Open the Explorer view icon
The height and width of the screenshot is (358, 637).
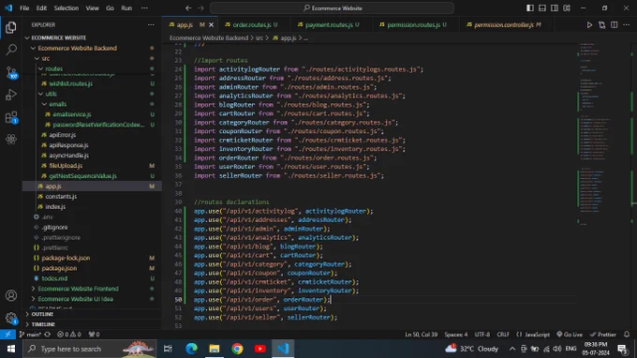coord(11,27)
